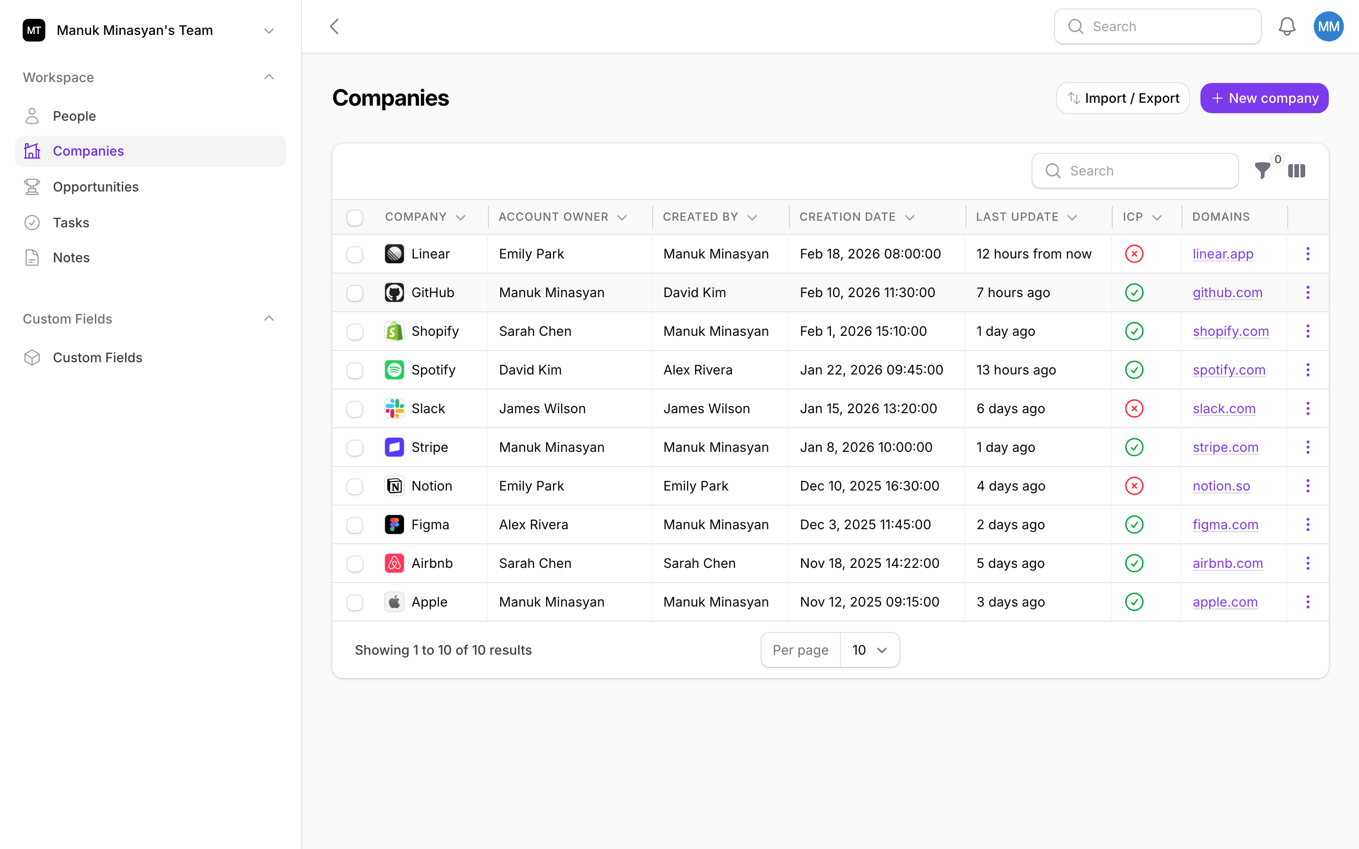Screen dimensions: 1359x849
Task: Check the select-all checkbox in the header
Action: click(x=355, y=217)
